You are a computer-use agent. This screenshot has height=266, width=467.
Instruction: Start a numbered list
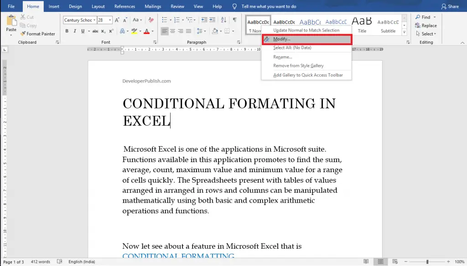tap(177, 20)
